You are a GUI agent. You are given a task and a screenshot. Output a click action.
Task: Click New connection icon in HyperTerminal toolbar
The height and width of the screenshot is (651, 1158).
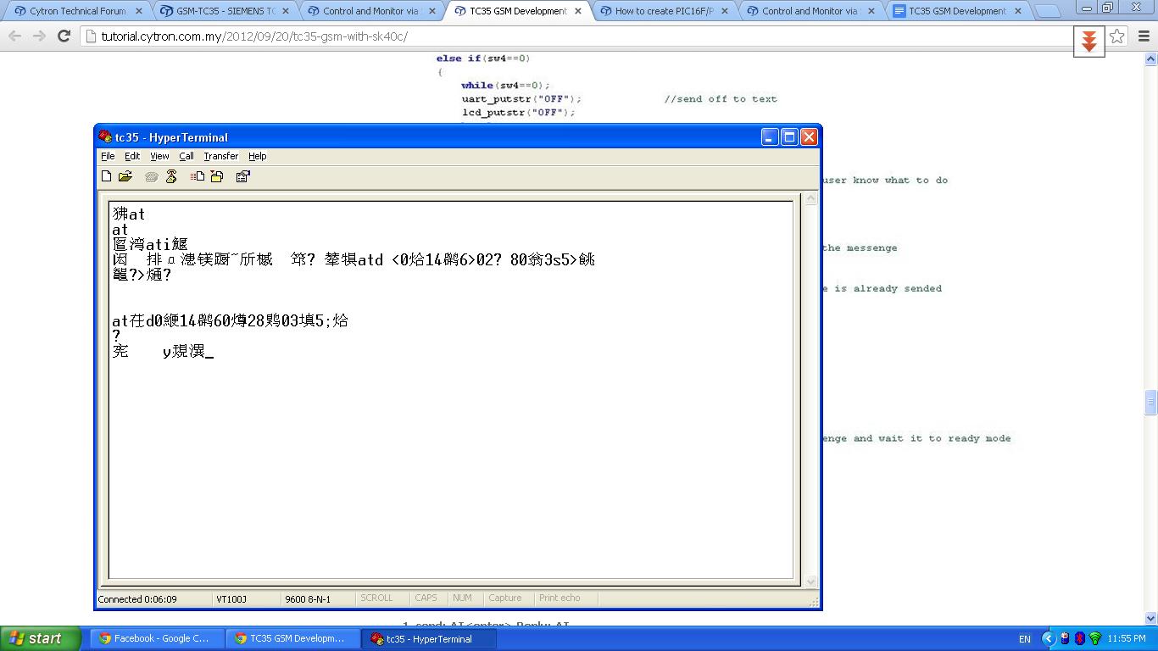tap(106, 176)
